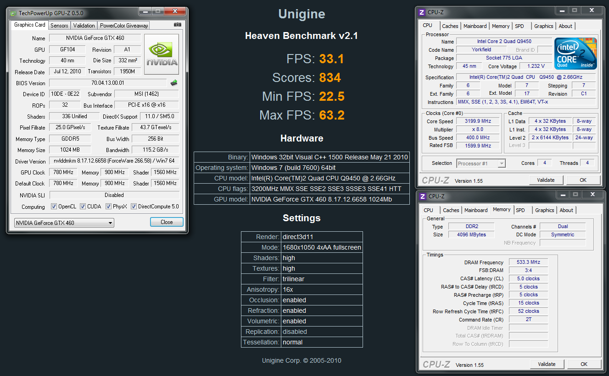Click the Close button in GPU-Z

(x=167, y=222)
